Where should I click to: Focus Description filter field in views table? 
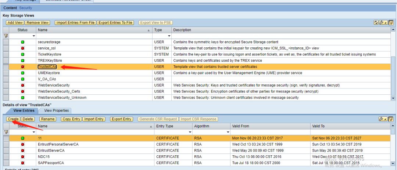[281, 36]
